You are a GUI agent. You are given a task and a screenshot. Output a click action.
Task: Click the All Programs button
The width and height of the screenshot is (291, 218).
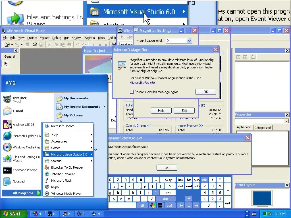point(21,193)
